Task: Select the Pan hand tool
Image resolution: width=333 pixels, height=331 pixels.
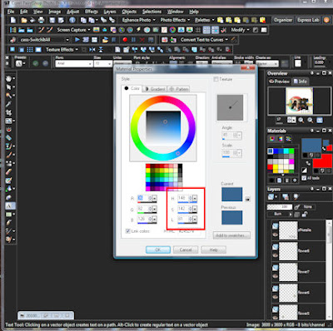Action: (x=8, y=79)
